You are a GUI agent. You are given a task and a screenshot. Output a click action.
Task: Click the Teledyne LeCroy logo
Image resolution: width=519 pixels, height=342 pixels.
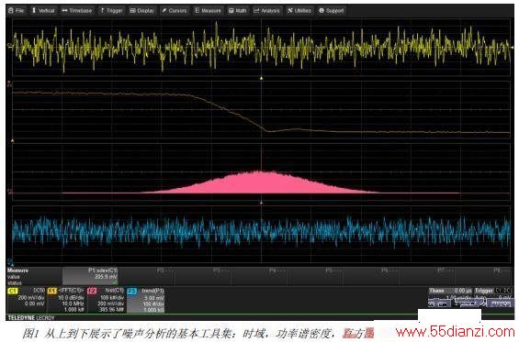pos(31,317)
